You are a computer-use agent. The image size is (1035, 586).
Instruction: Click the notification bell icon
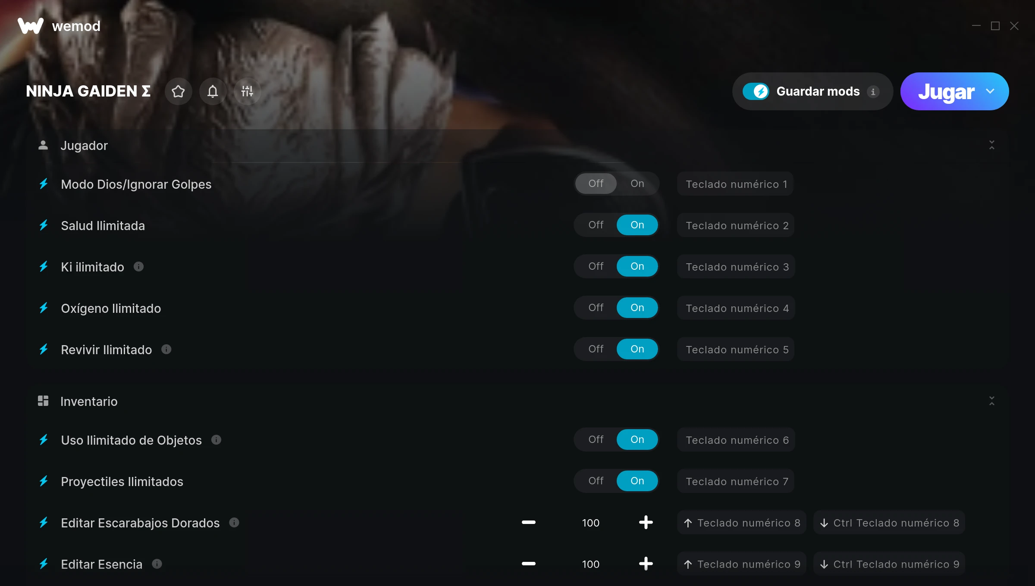tap(213, 91)
